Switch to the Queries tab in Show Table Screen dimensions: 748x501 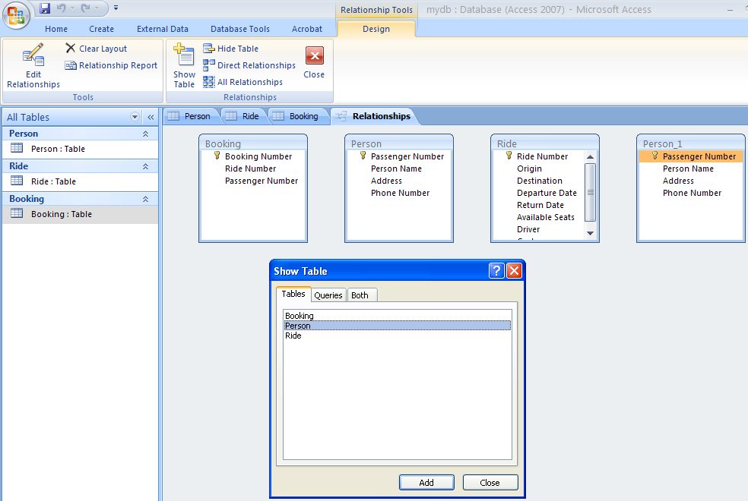(328, 295)
